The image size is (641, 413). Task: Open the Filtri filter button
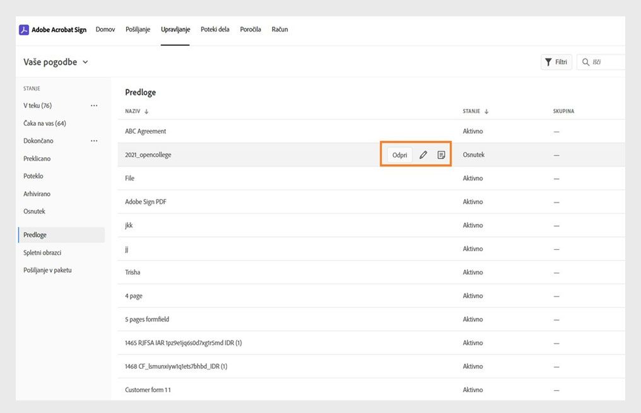[x=556, y=62]
